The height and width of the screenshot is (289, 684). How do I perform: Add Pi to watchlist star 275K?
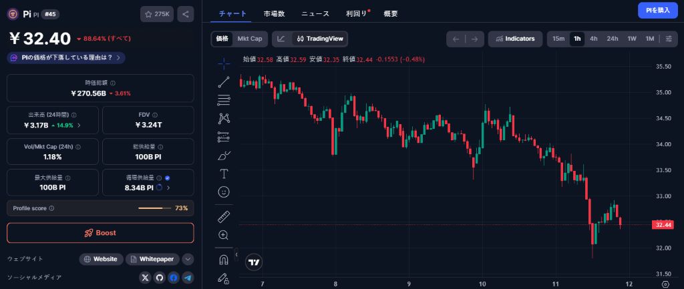point(157,14)
